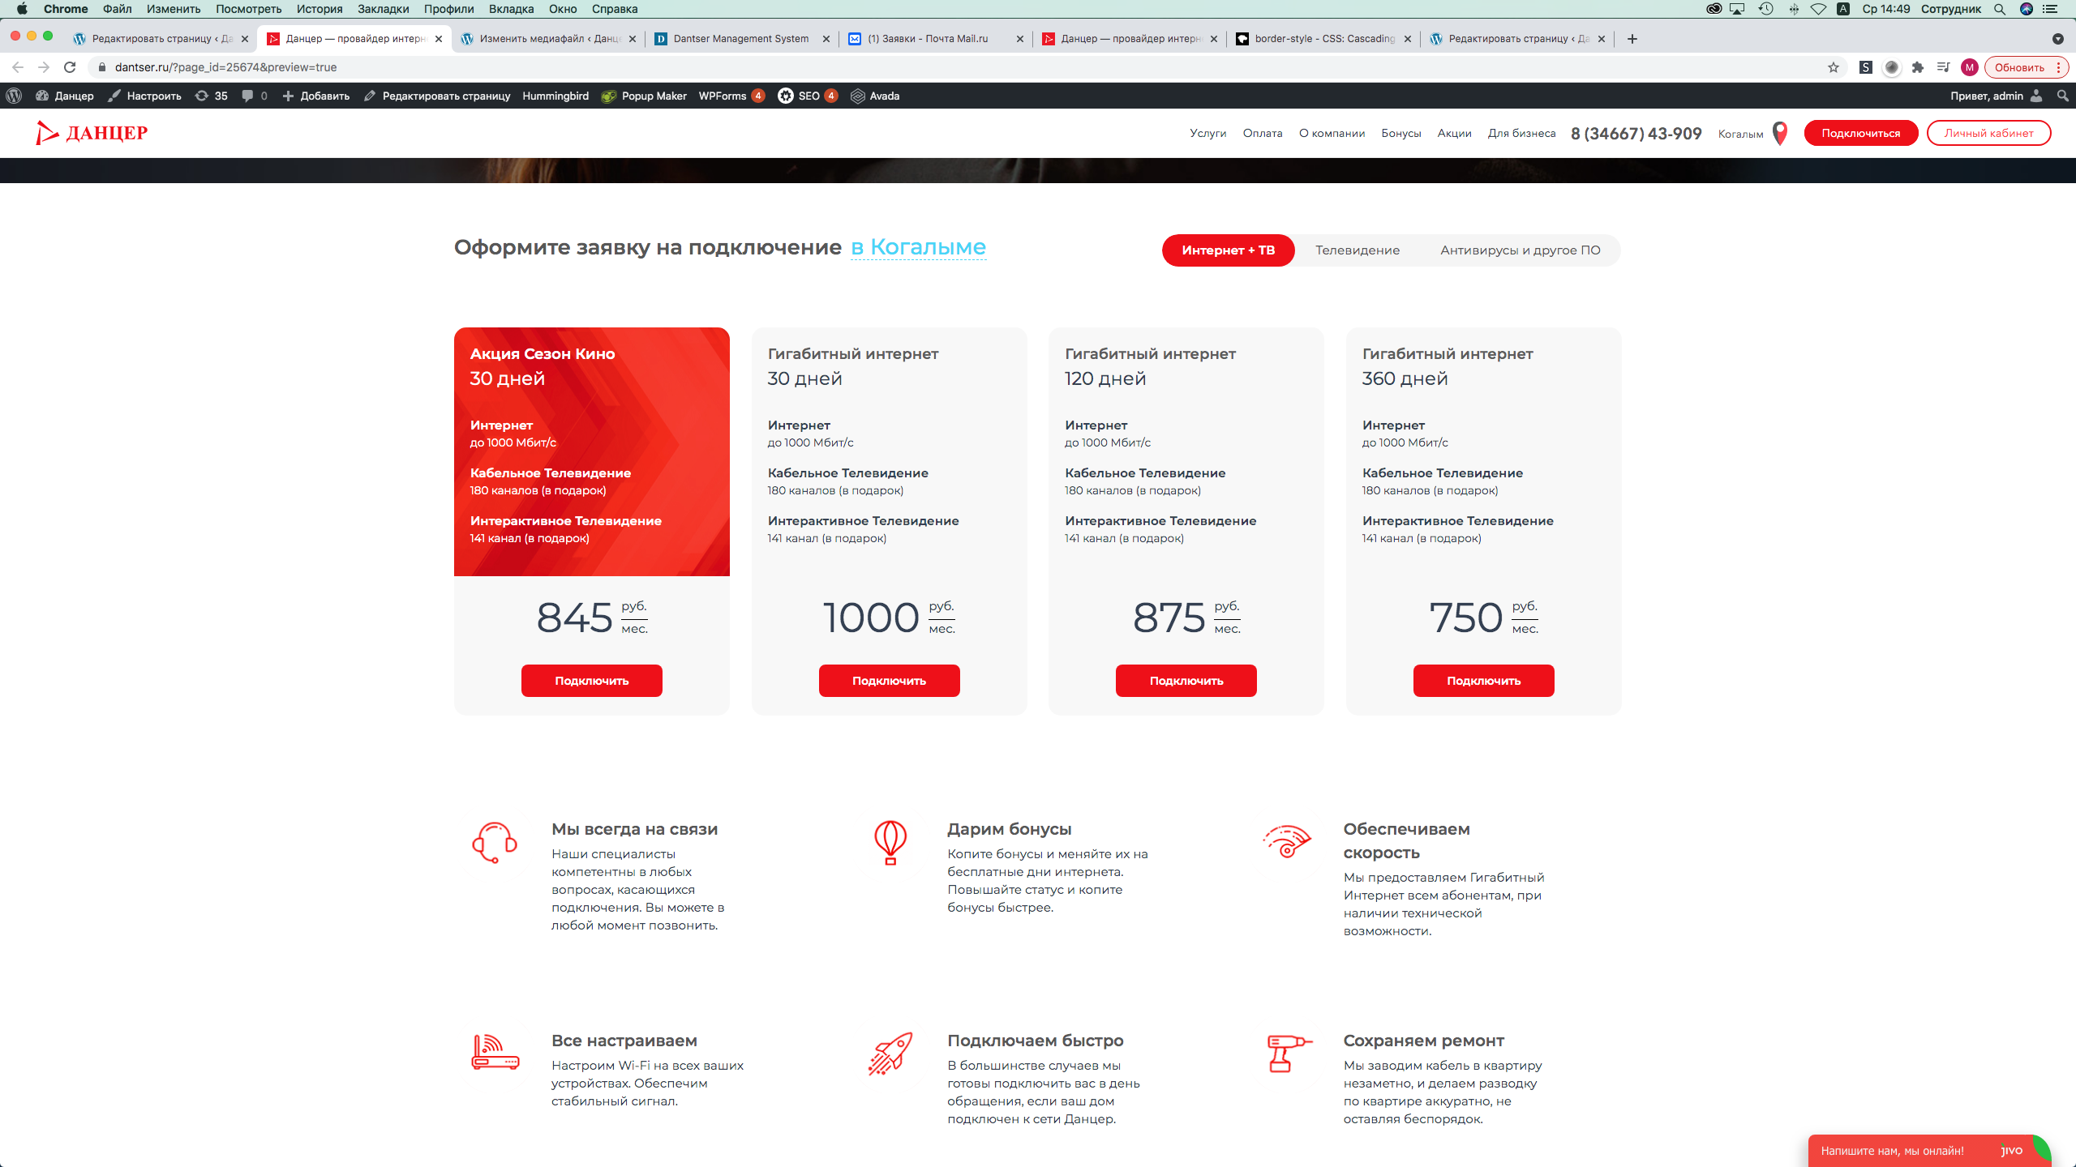Reload the page with refresh icon
The width and height of the screenshot is (2076, 1167).
pos(70,67)
